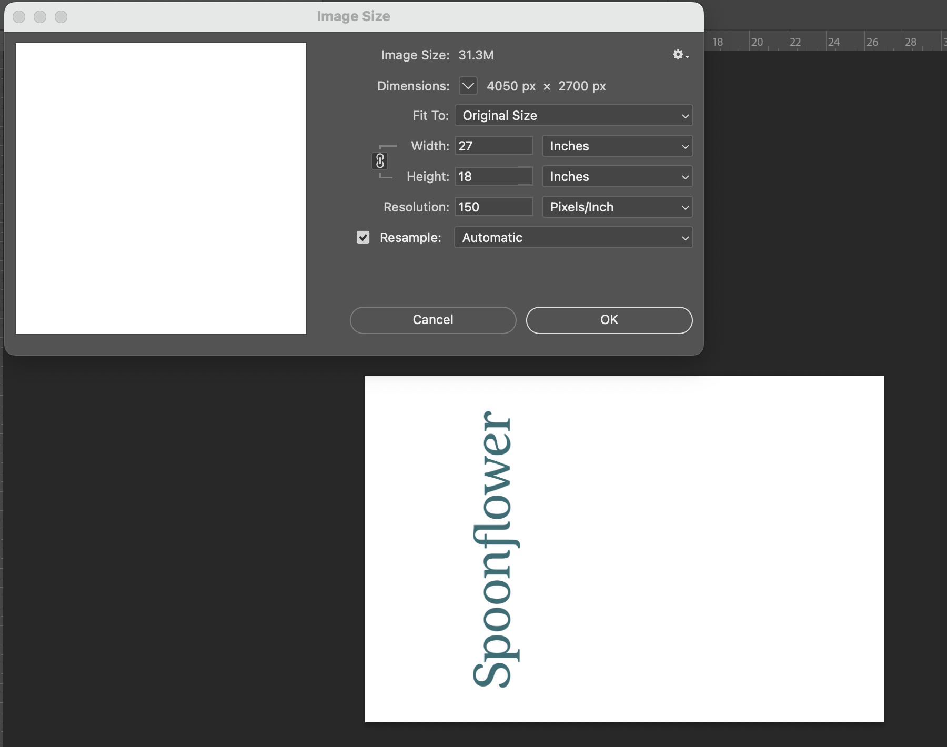Open the Dimensions unit dropdown arrow
Screen dimensions: 947x747
(x=468, y=86)
